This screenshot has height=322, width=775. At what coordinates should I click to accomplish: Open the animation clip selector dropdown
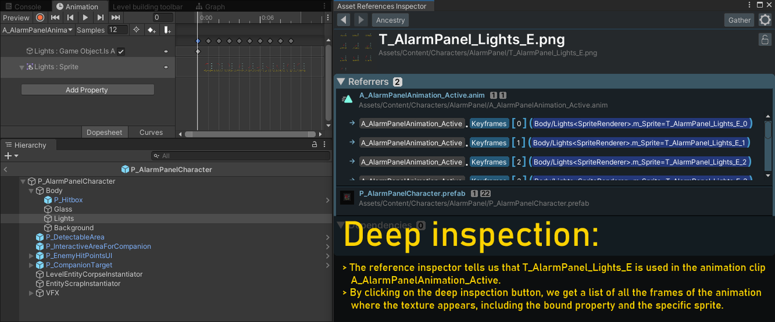(x=37, y=30)
